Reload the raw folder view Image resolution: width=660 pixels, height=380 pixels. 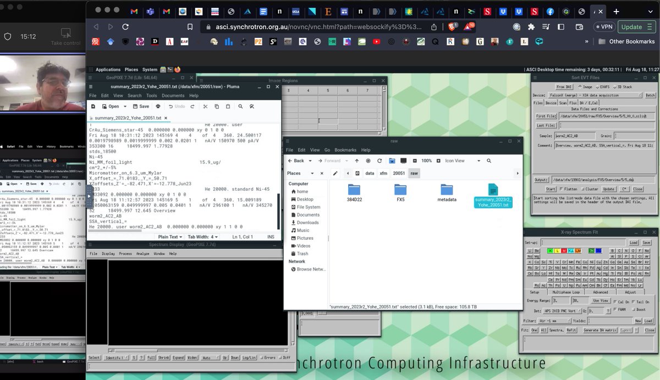click(x=380, y=161)
